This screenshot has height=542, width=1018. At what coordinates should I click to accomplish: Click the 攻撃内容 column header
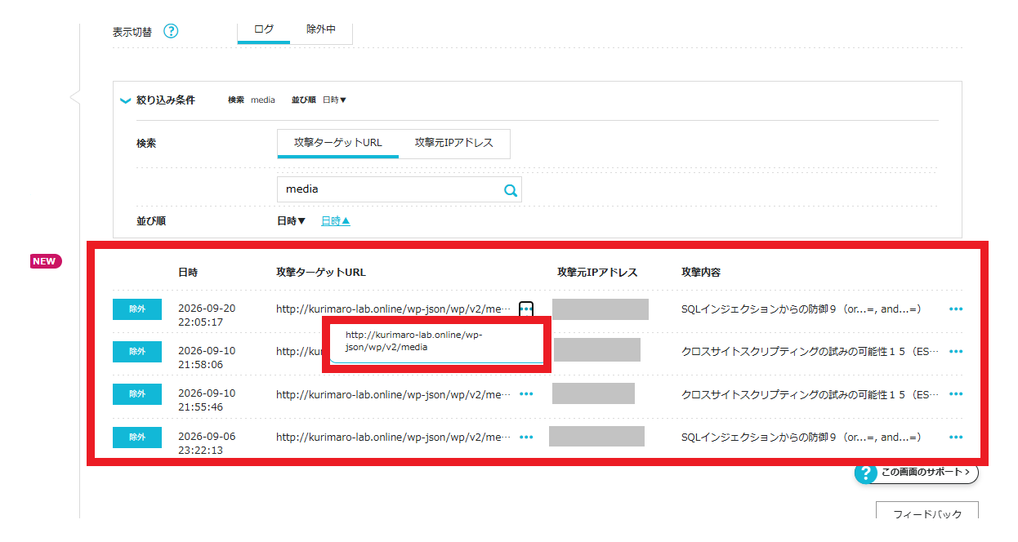(701, 272)
